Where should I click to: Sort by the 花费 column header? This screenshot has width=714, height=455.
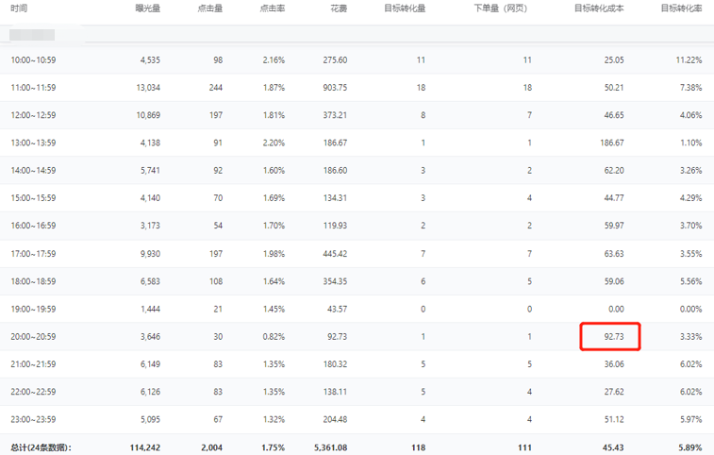[339, 8]
